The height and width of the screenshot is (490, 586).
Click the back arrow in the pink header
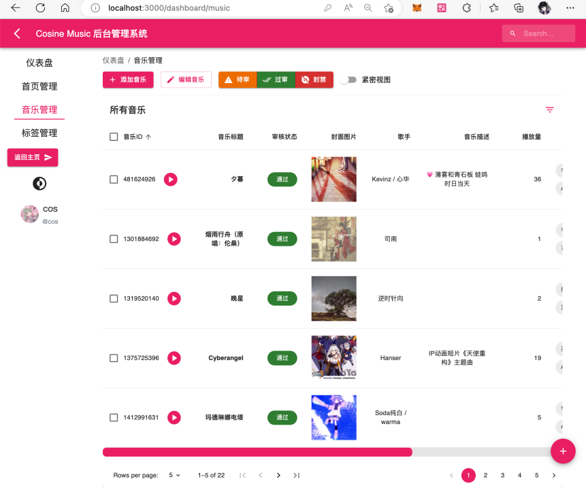point(17,33)
